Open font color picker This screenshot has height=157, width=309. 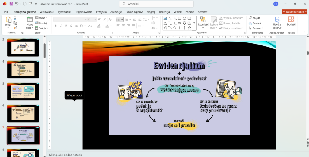(x=111, y=26)
